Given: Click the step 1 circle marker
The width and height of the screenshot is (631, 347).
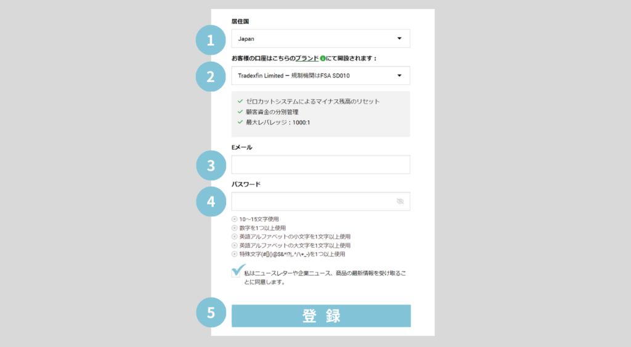Looking at the screenshot, I should tap(211, 41).
